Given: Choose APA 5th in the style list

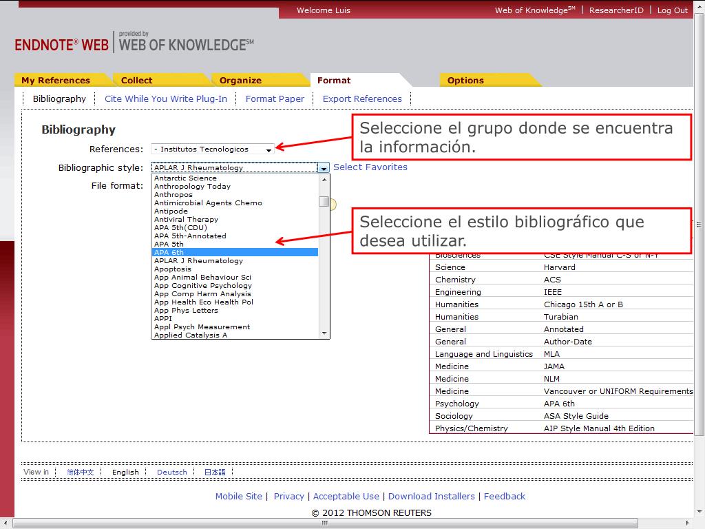Looking at the screenshot, I should (x=235, y=244).
